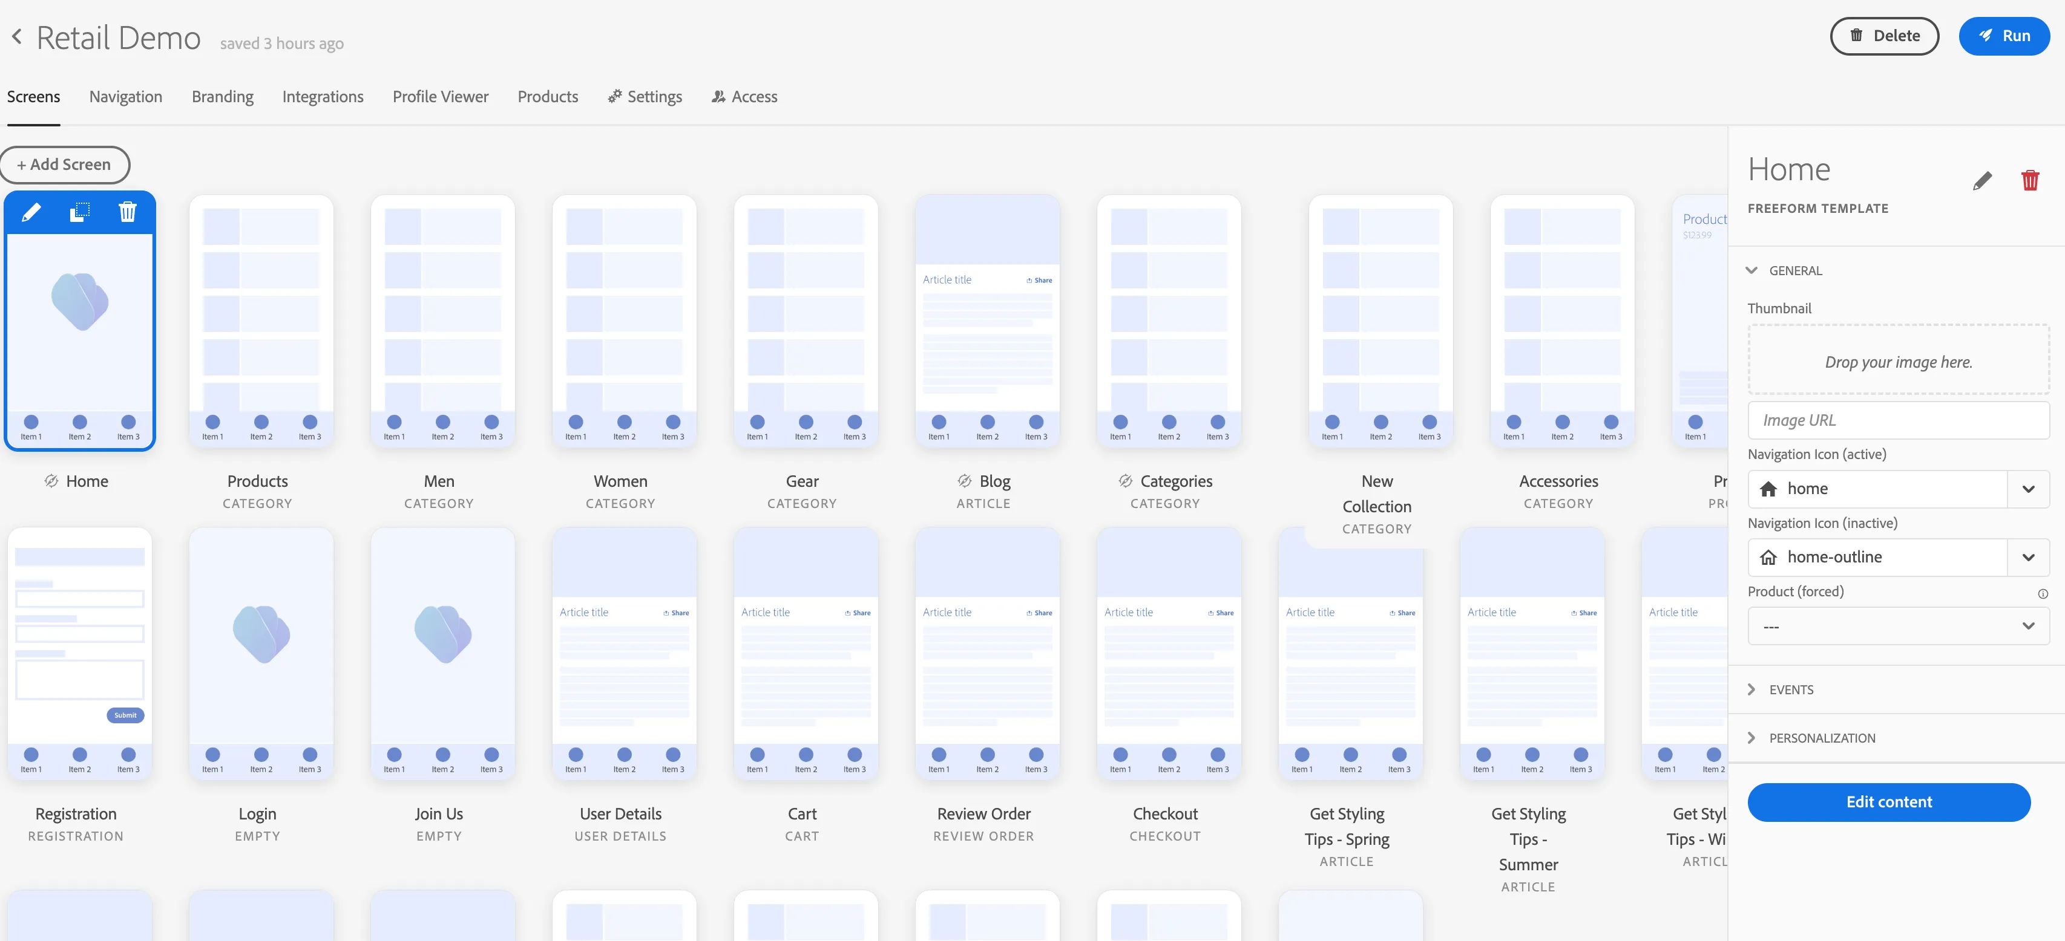Click the Image URL input field
This screenshot has width=2065, height=941.
coord(1897,422)
